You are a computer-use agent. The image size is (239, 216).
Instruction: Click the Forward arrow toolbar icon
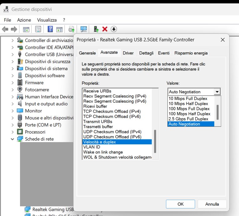click(14, 29)
